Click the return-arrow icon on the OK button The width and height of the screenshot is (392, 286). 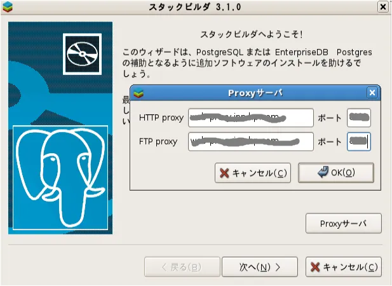point(323,172)
